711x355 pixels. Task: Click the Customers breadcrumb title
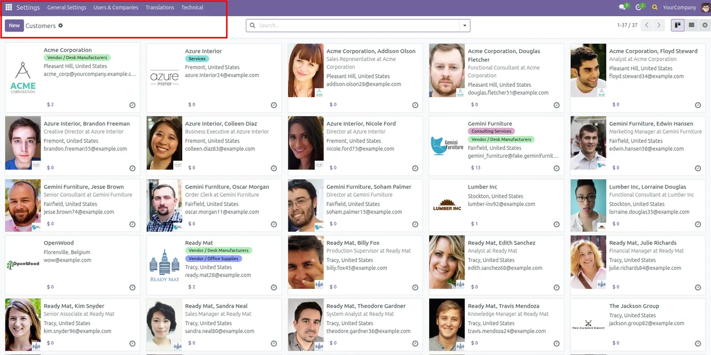40,26
